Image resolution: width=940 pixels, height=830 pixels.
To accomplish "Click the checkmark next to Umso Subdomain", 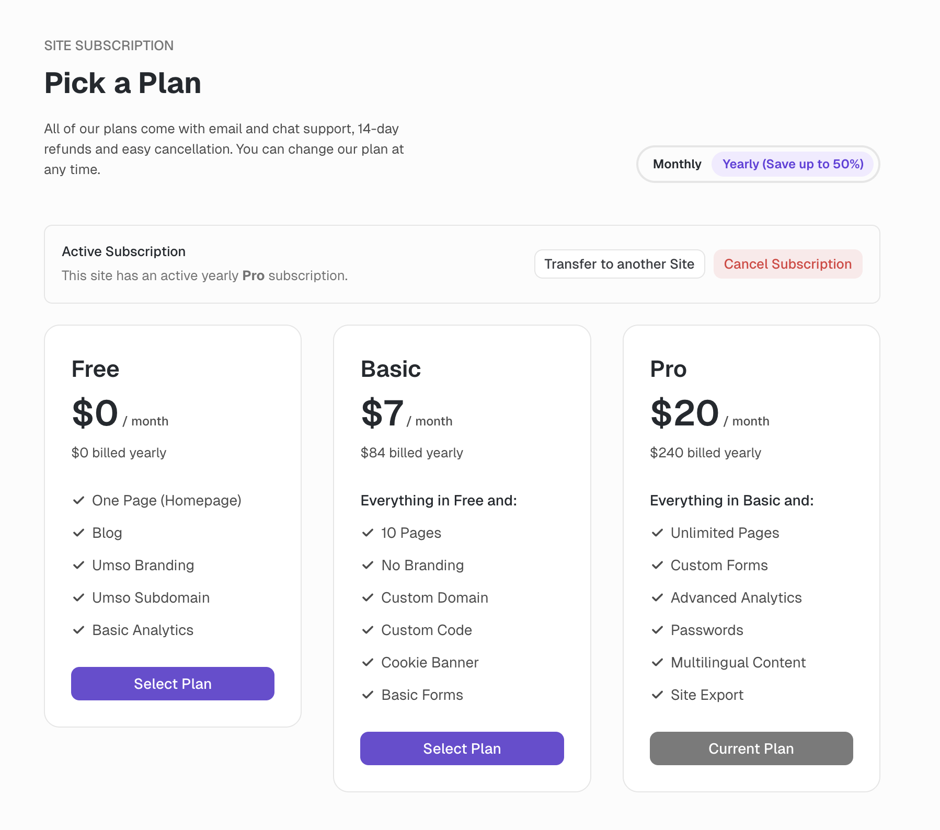I will (x=79, y=597).
